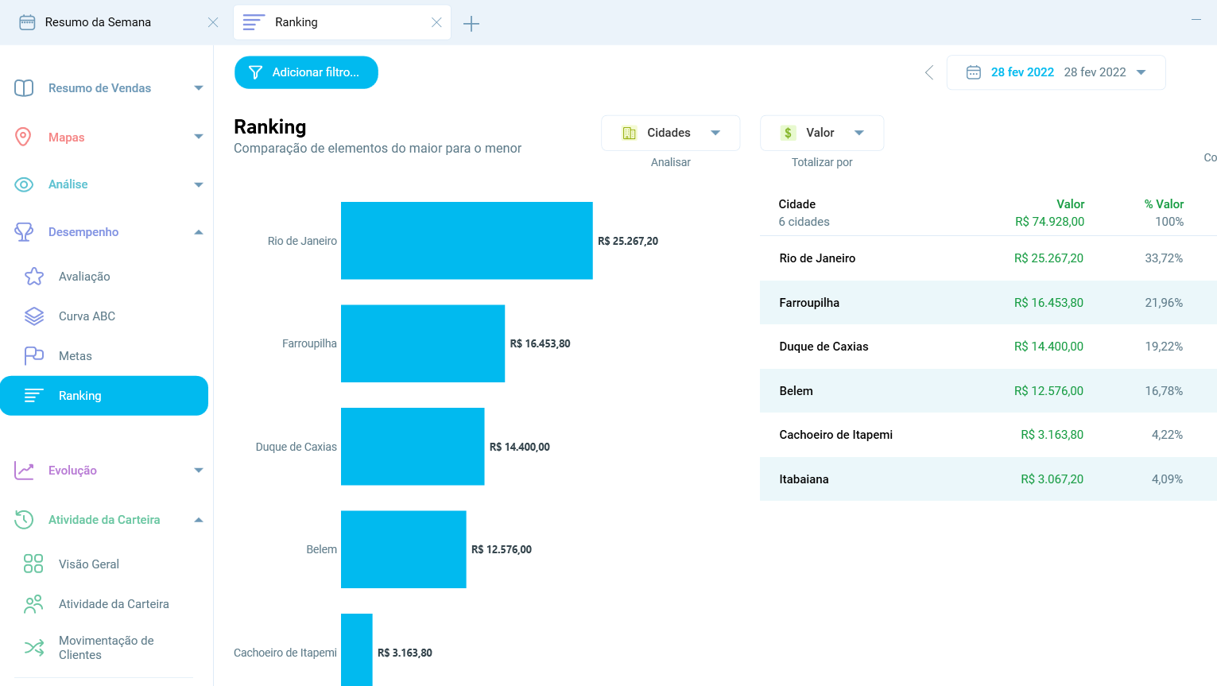The width and height of the screenshot is (1217, 686).
Task: Click the grid icon for Visão Geral
Action: 33,564
